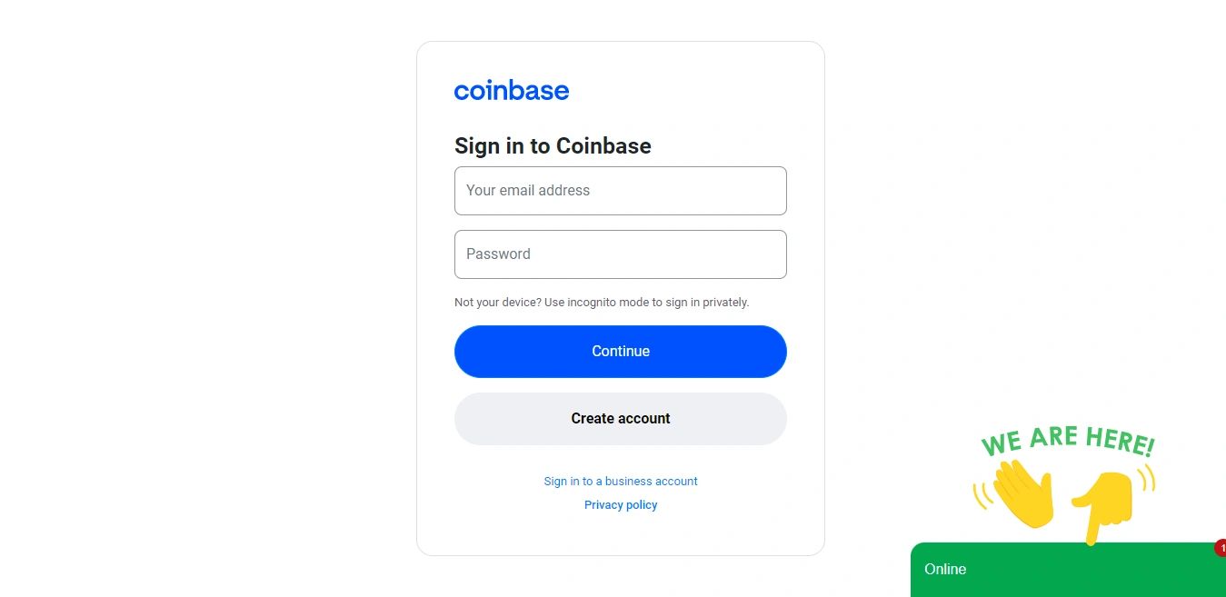Click the pointing hand illustration
1226x597 pixels.
click(1111, 495)
